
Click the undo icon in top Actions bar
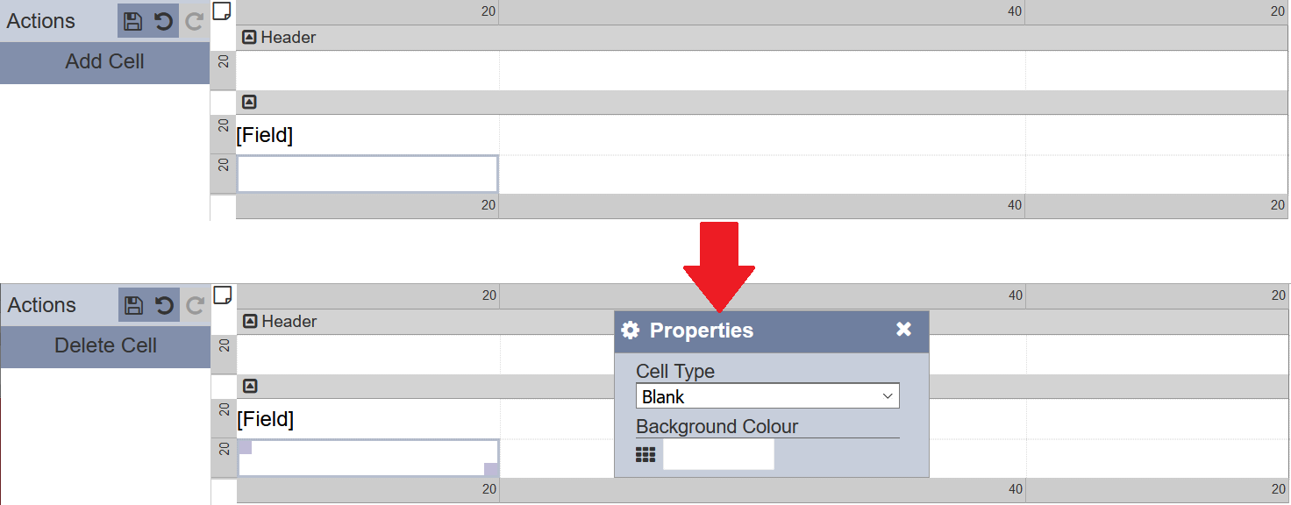tap(164, 21)
